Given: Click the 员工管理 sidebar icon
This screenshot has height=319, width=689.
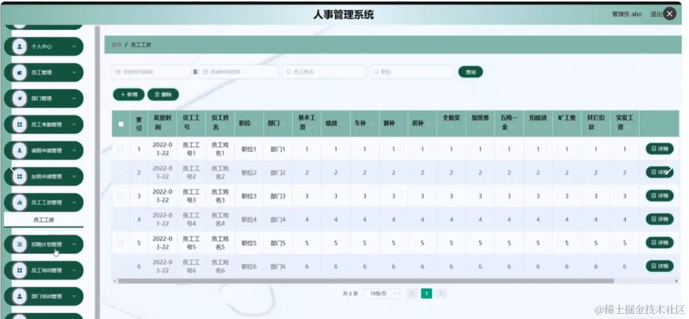Looking at the screenshot, I should coord(20,73).
